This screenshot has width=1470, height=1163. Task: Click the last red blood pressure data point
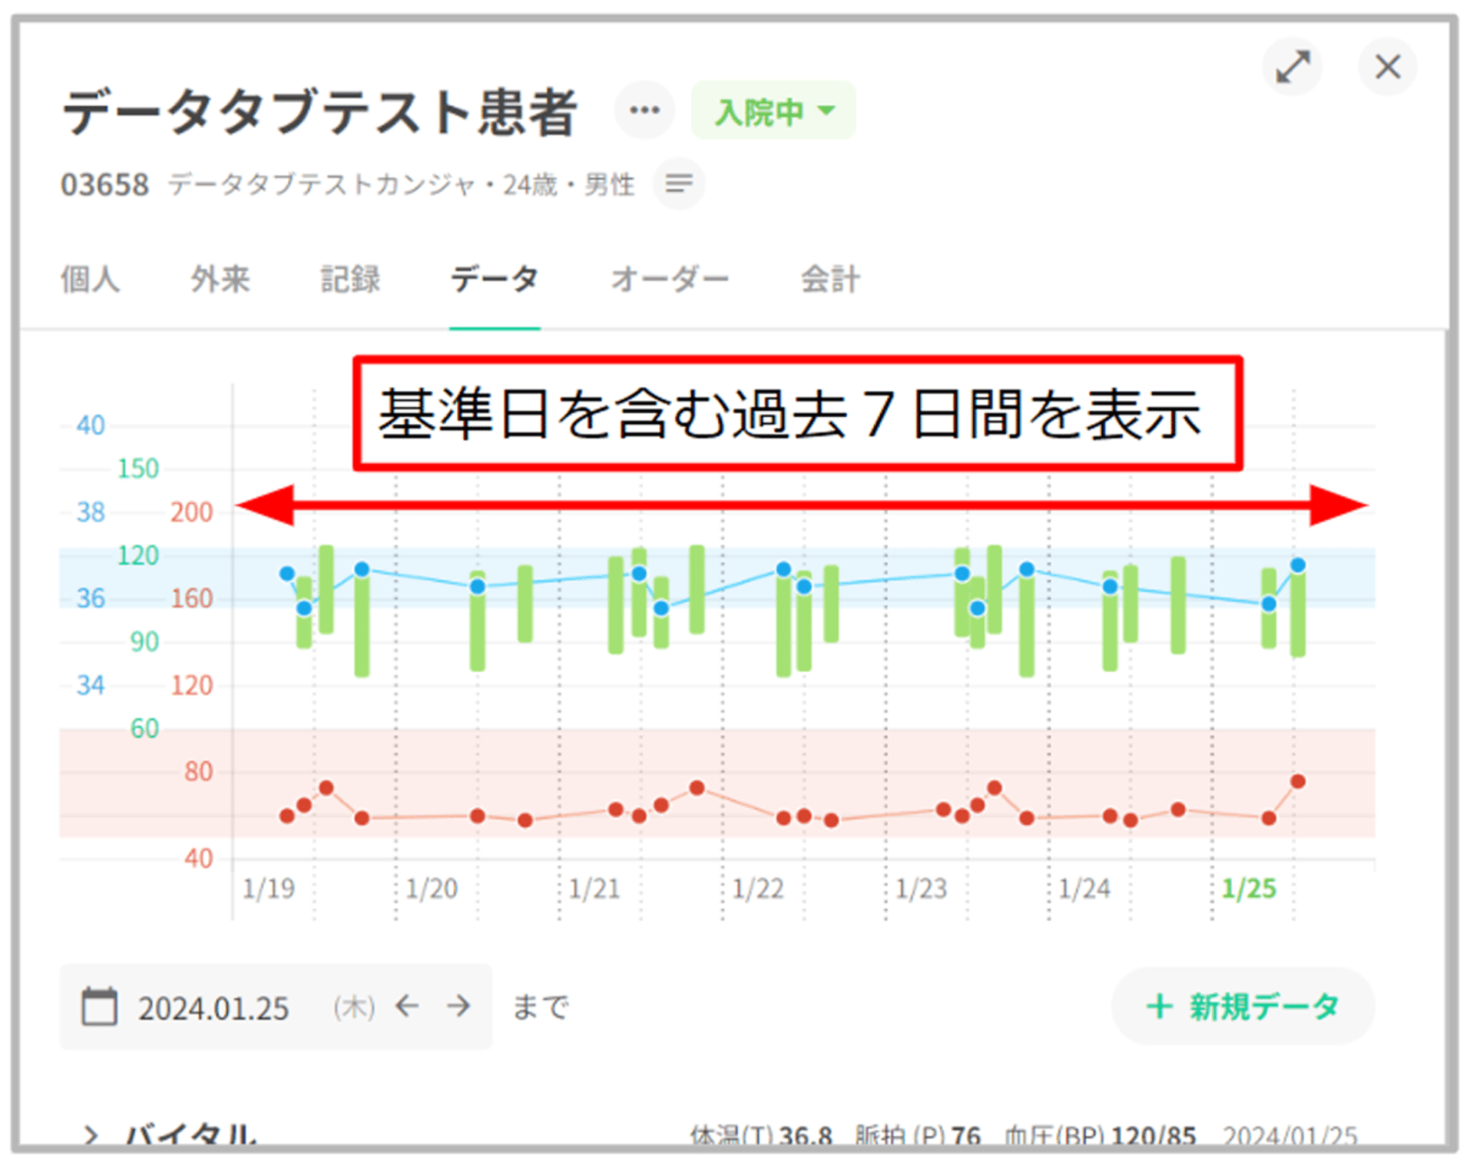(1297, 781)
